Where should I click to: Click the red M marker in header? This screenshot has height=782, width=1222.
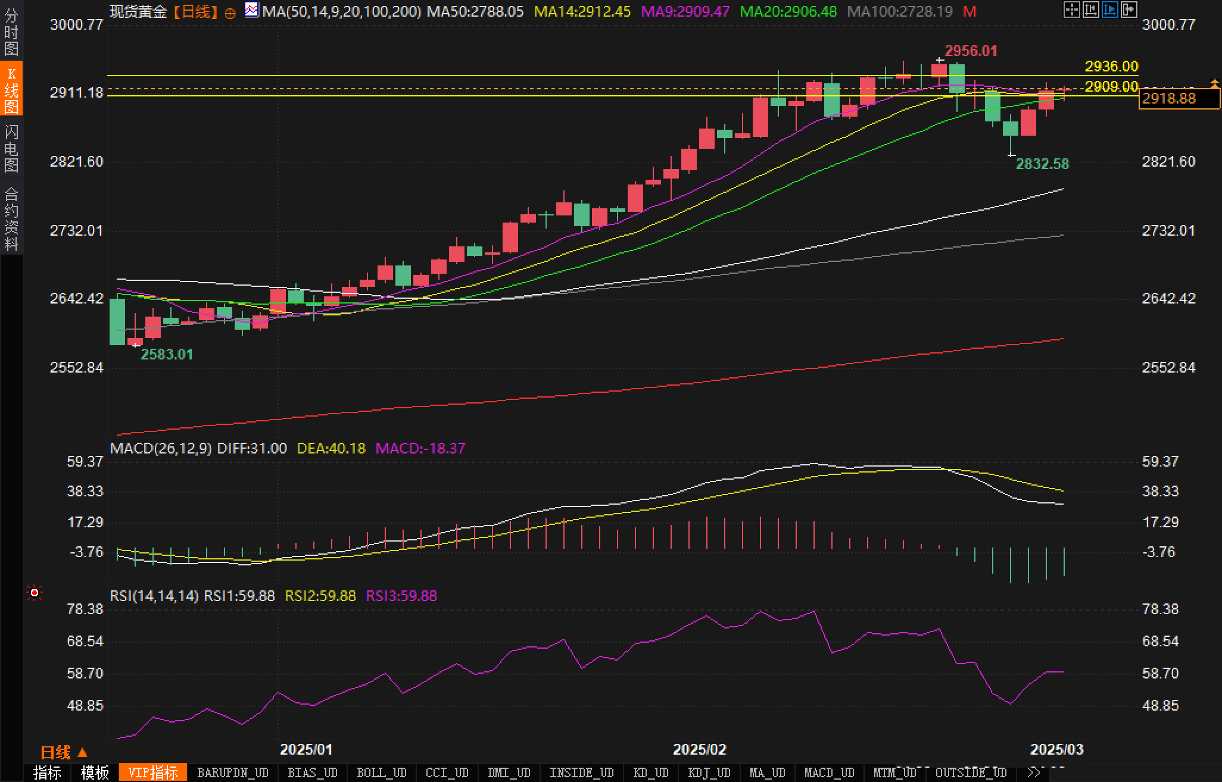coord(970,11)
